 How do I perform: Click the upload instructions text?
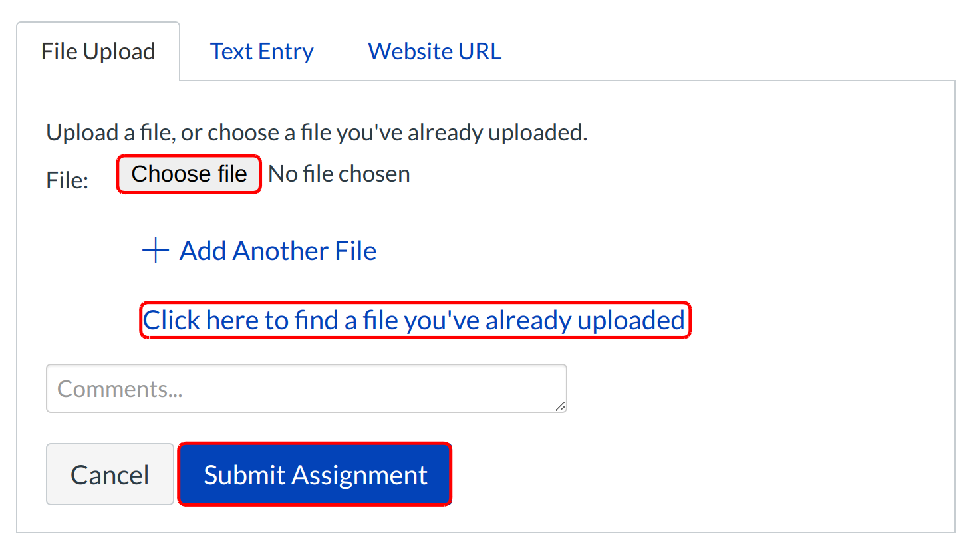317,132
